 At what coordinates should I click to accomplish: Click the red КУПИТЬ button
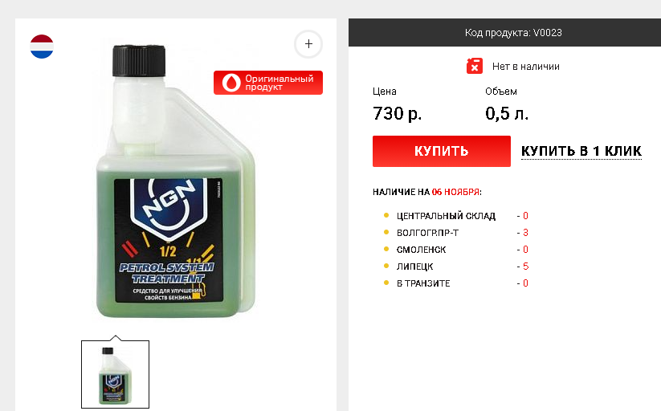pos(442,151)
